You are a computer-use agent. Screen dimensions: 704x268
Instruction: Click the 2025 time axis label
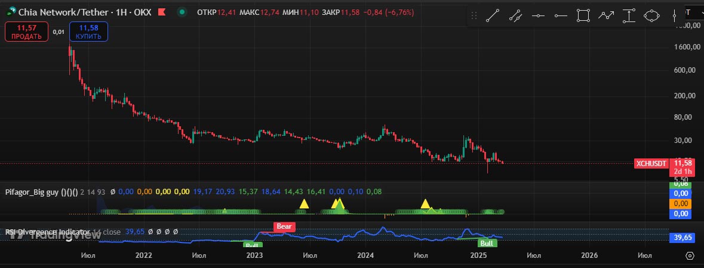coord(478,255)
